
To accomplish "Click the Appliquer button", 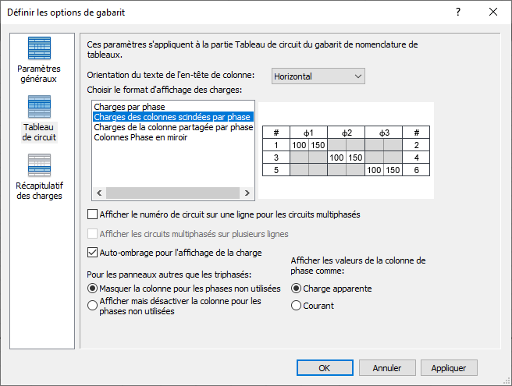I will 449,368.
